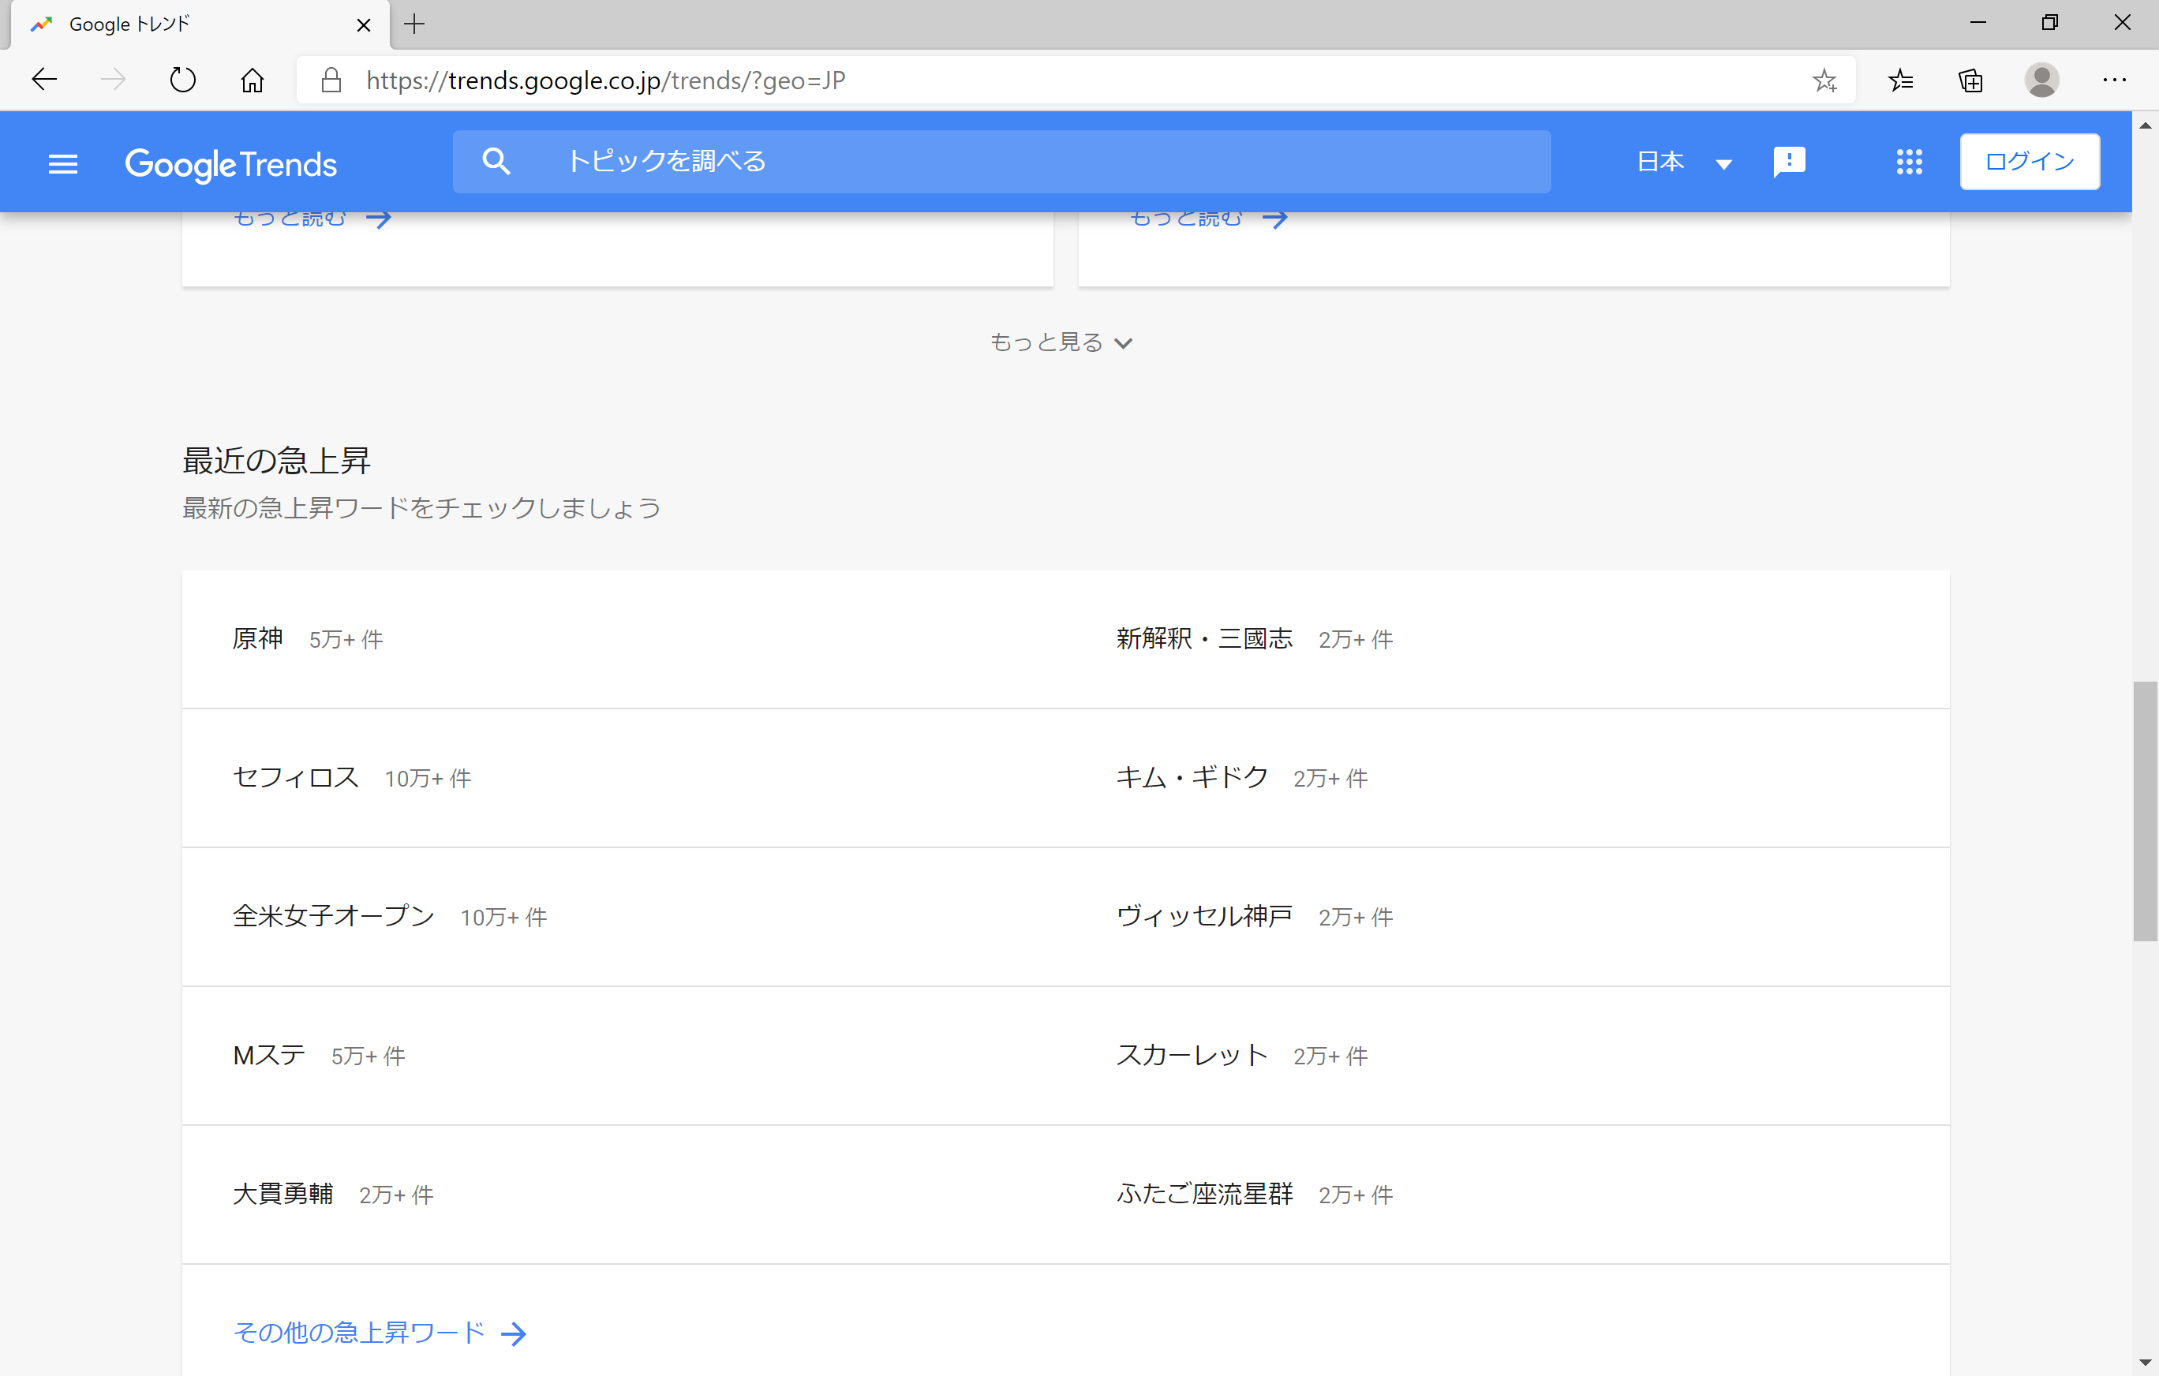Open trending term 新解釈・三國志

pyautogui.click(x=1204, y=638)
